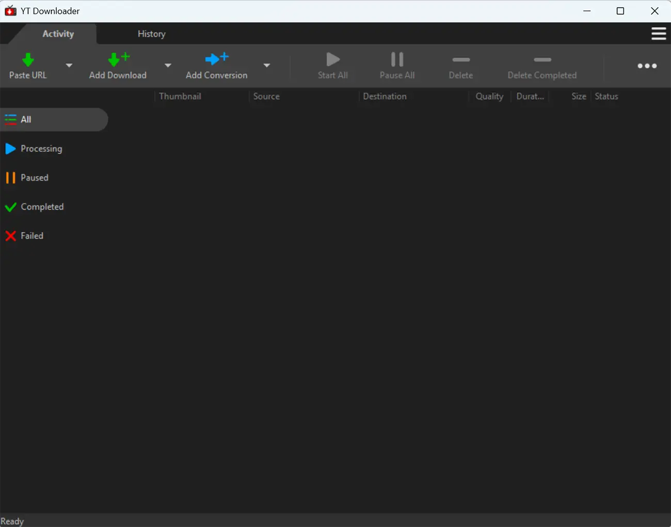This screenshot has height=527, width=671.
Task: Expand the Add Conversion dropdown arrow
Action: coord(267,66)
